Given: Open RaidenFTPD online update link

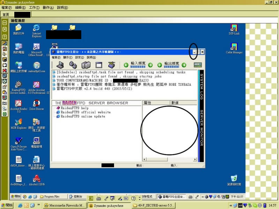Looking at the screenshot, I should tap(83, 116).
